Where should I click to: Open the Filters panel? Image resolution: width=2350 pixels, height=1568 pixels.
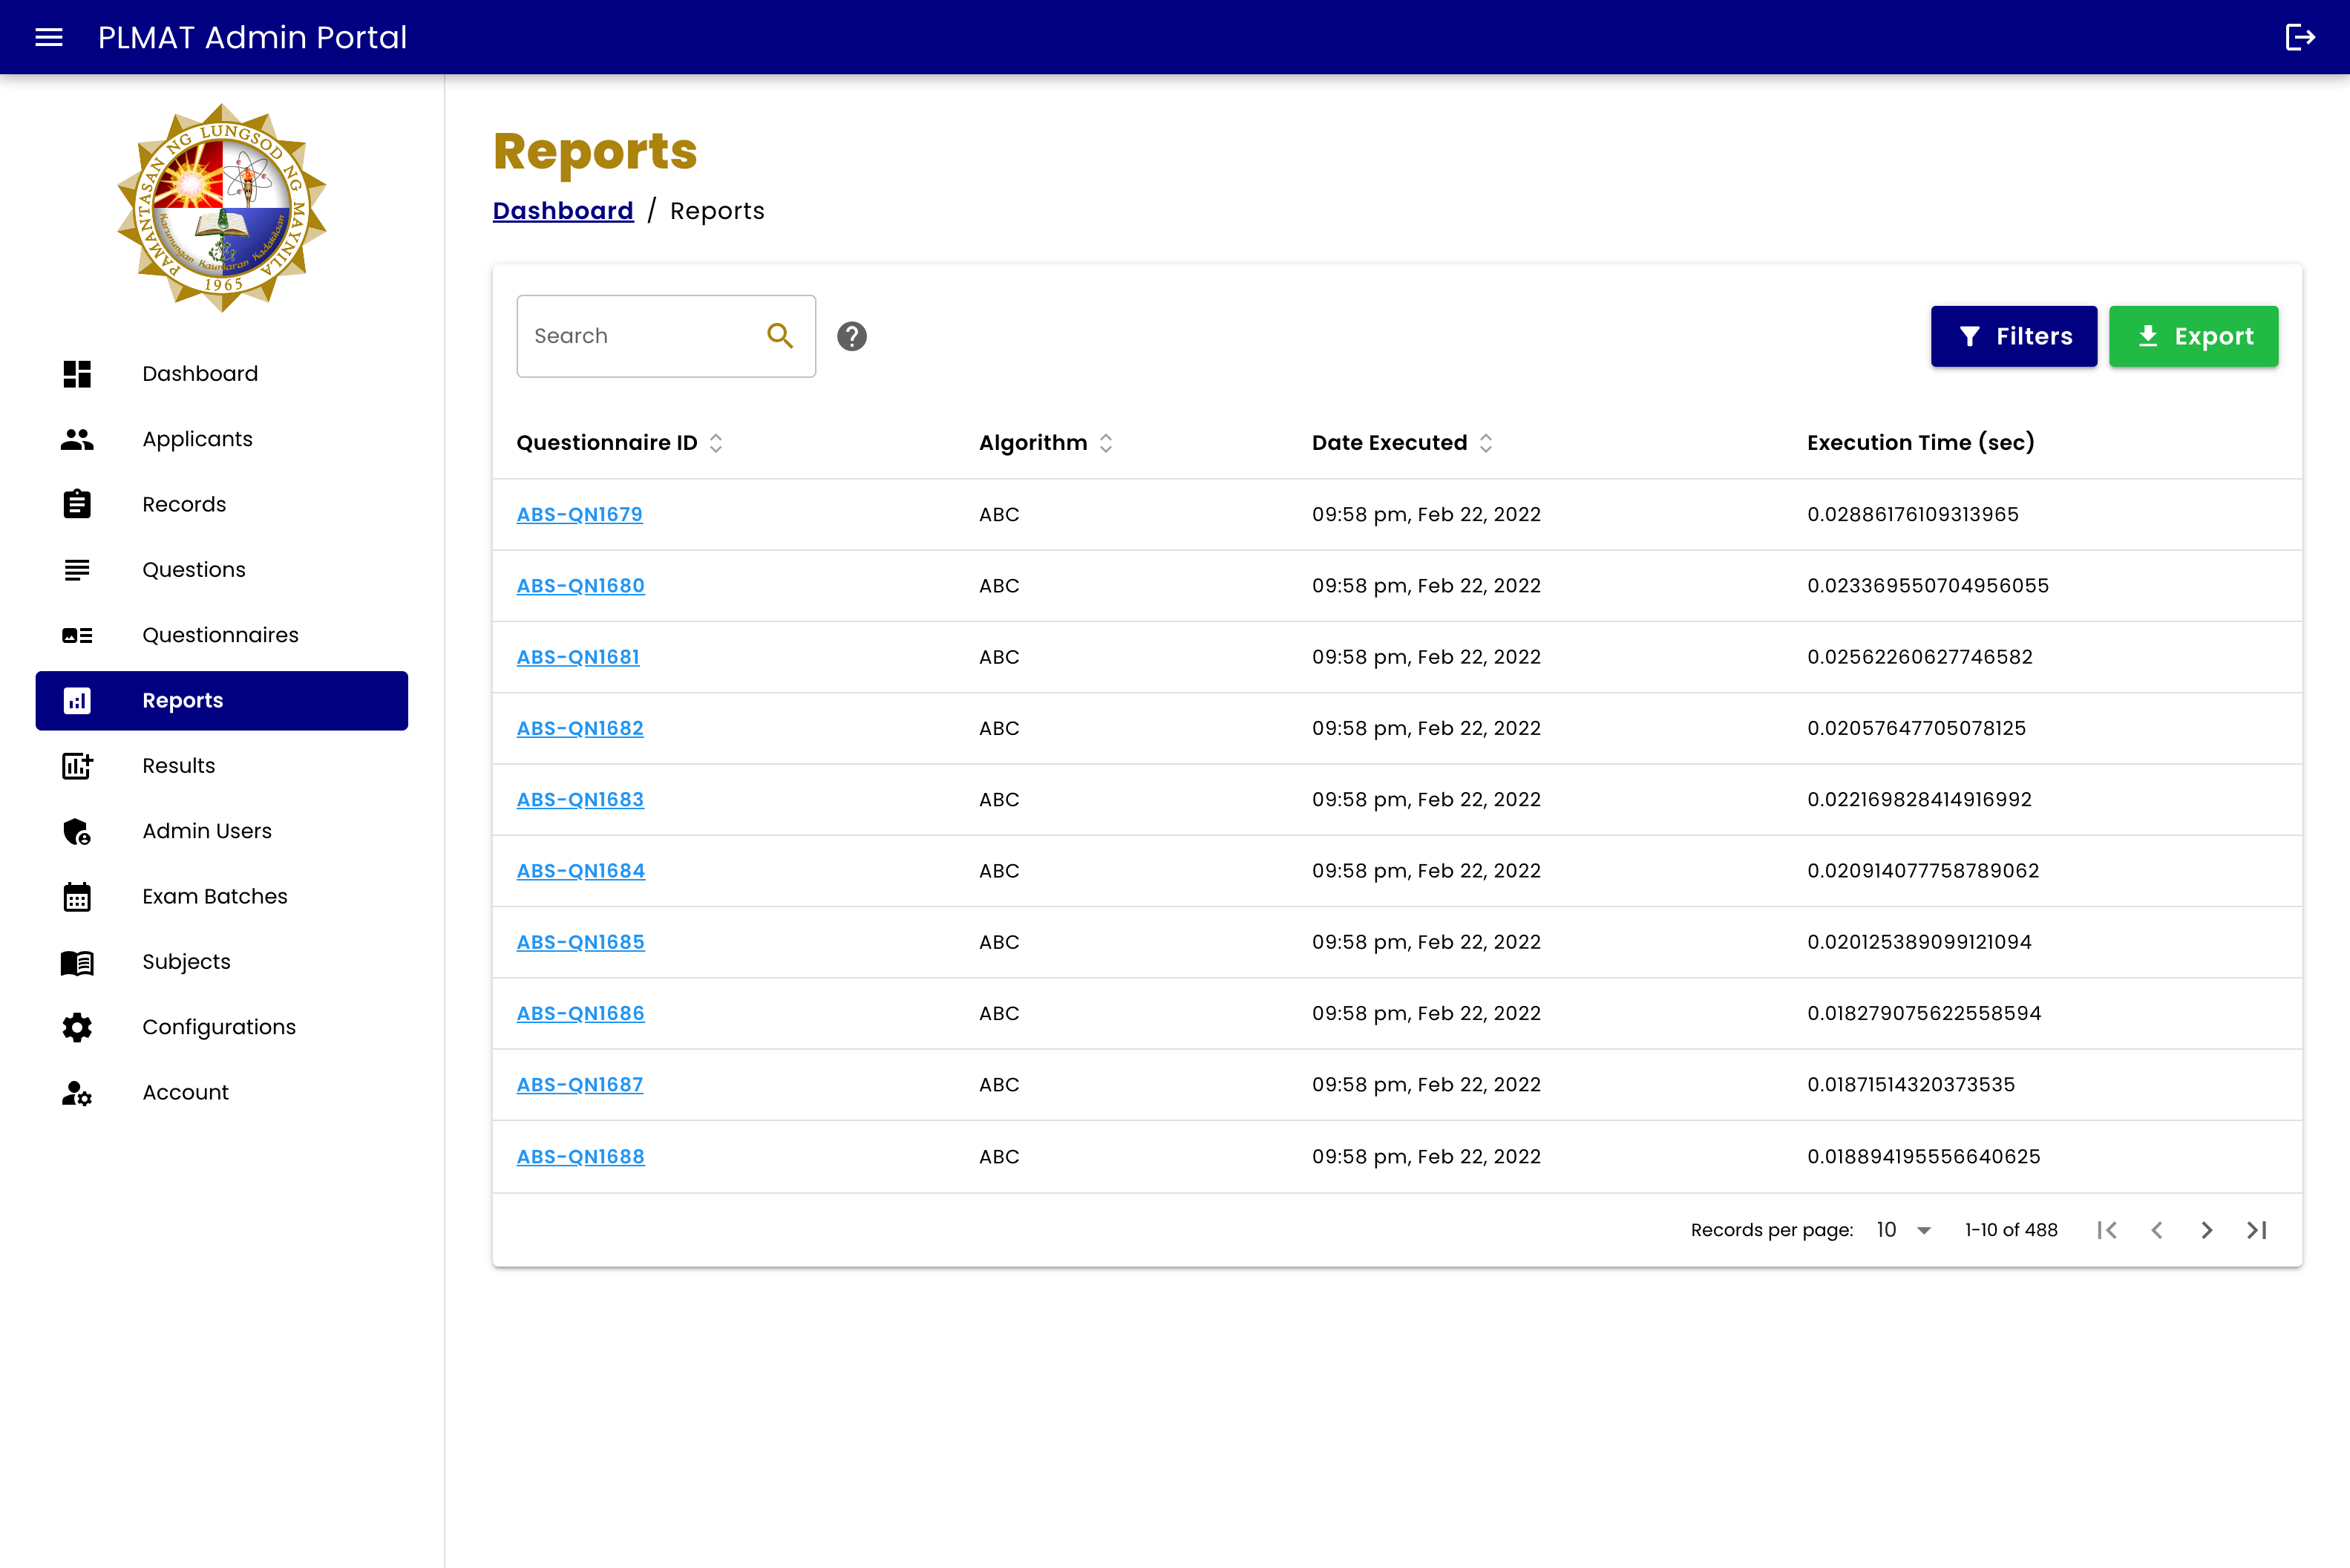[2013, 336]
